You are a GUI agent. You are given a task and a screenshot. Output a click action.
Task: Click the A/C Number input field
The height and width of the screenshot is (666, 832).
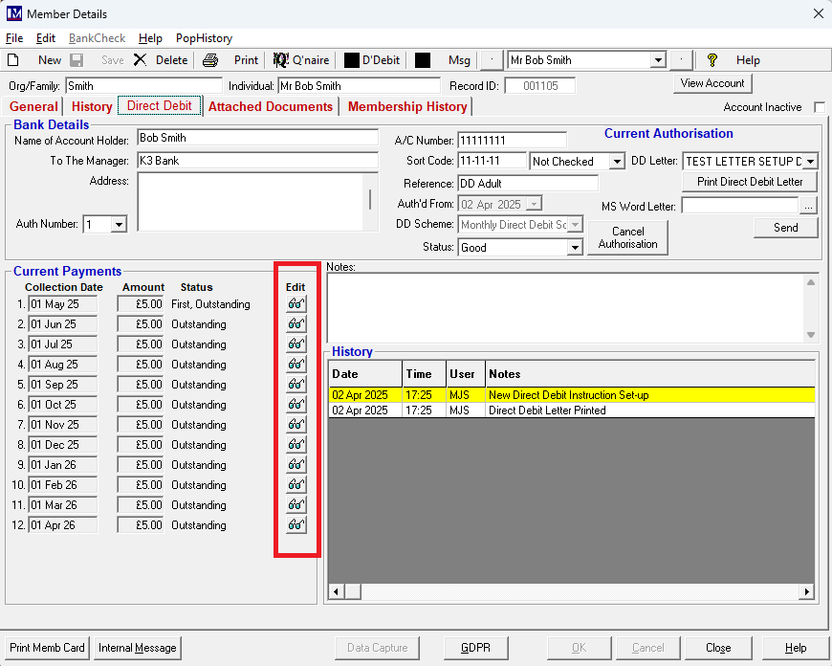coord(512,141)
